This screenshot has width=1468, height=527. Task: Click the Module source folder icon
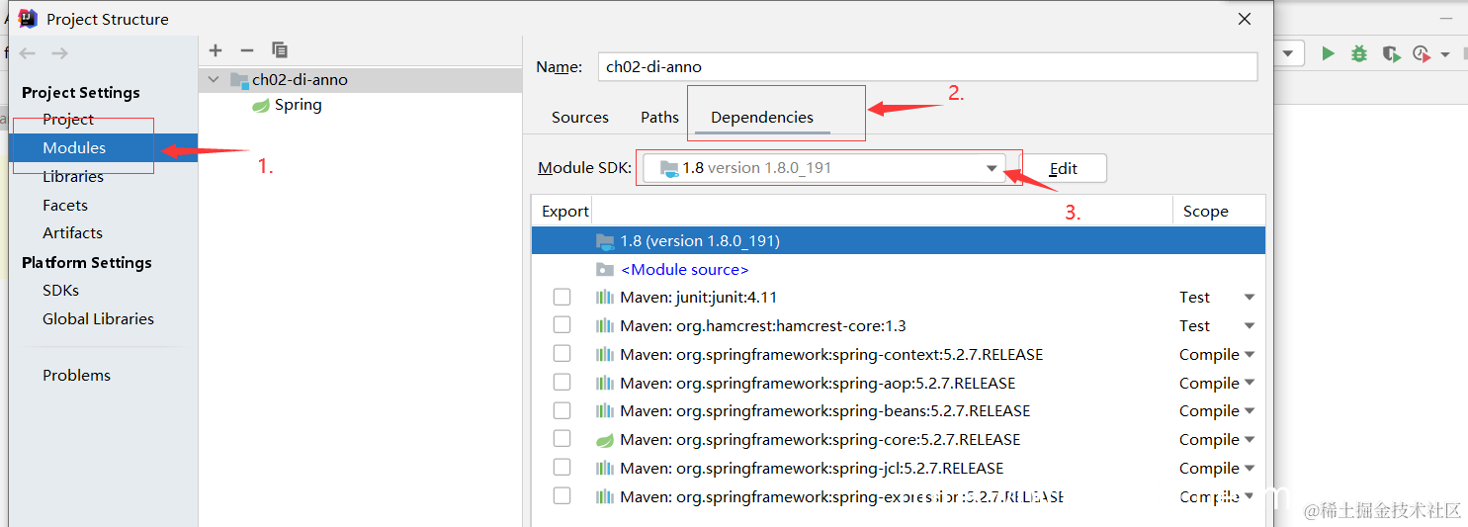click(x=605, y=270)
